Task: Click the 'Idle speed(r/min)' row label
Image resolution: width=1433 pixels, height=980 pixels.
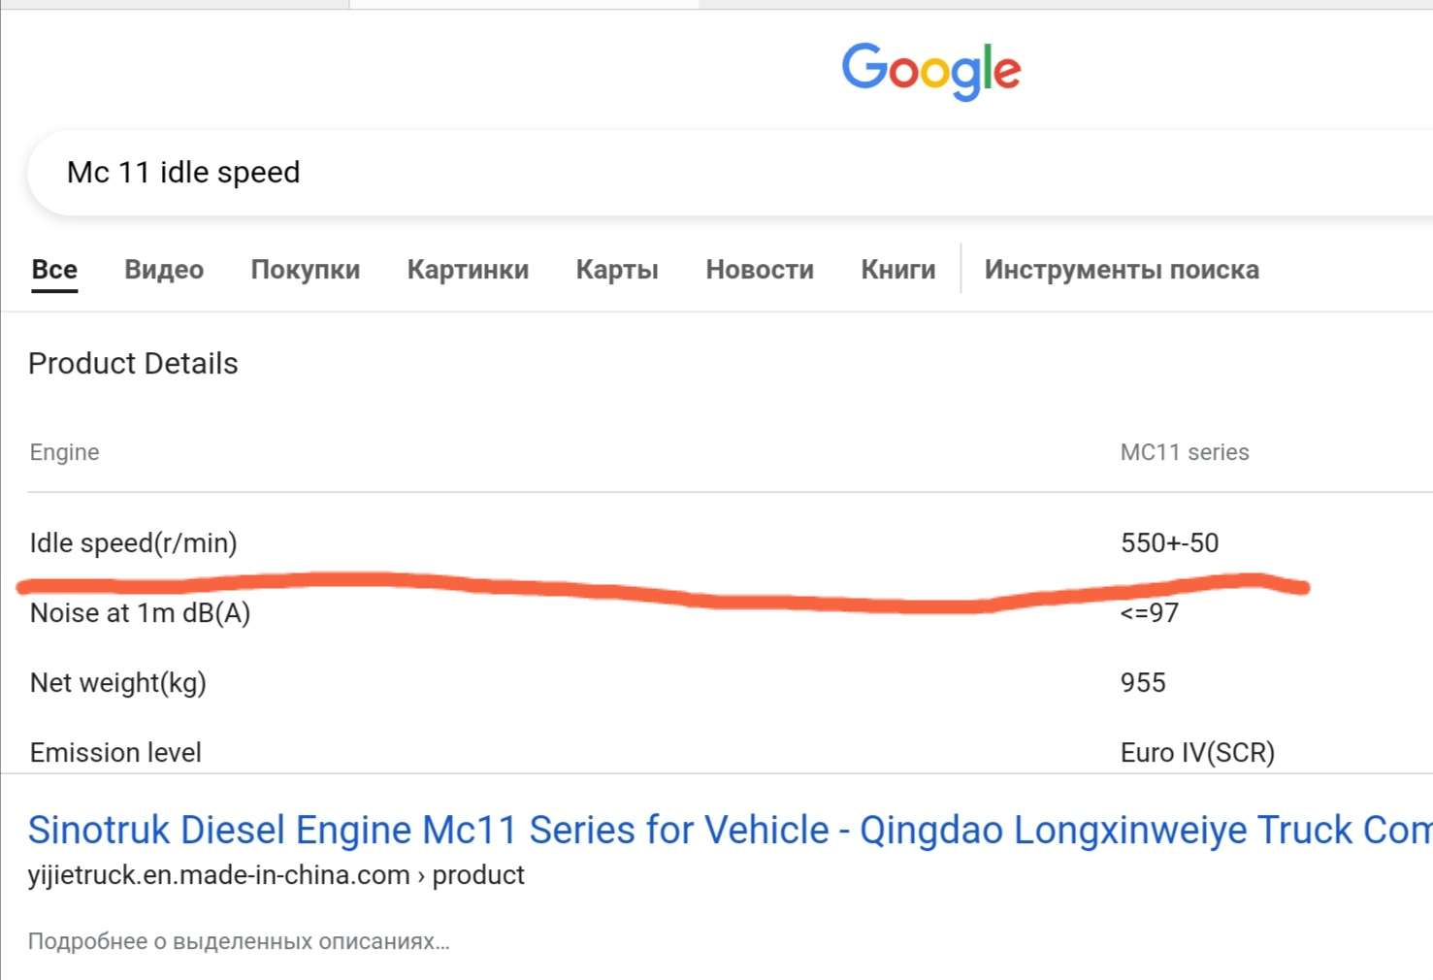Action: click(133, 543)
